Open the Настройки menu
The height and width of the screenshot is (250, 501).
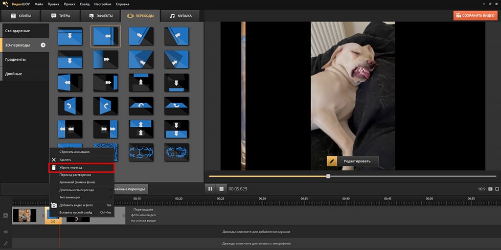pos(103,4)
